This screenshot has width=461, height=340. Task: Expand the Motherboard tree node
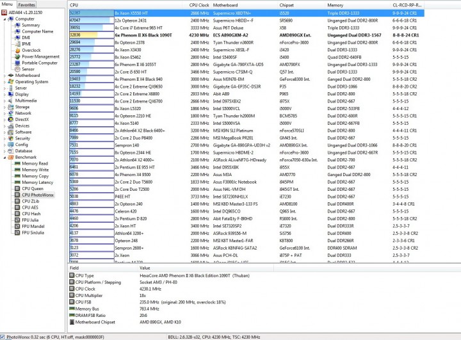[x=4, y=76]
